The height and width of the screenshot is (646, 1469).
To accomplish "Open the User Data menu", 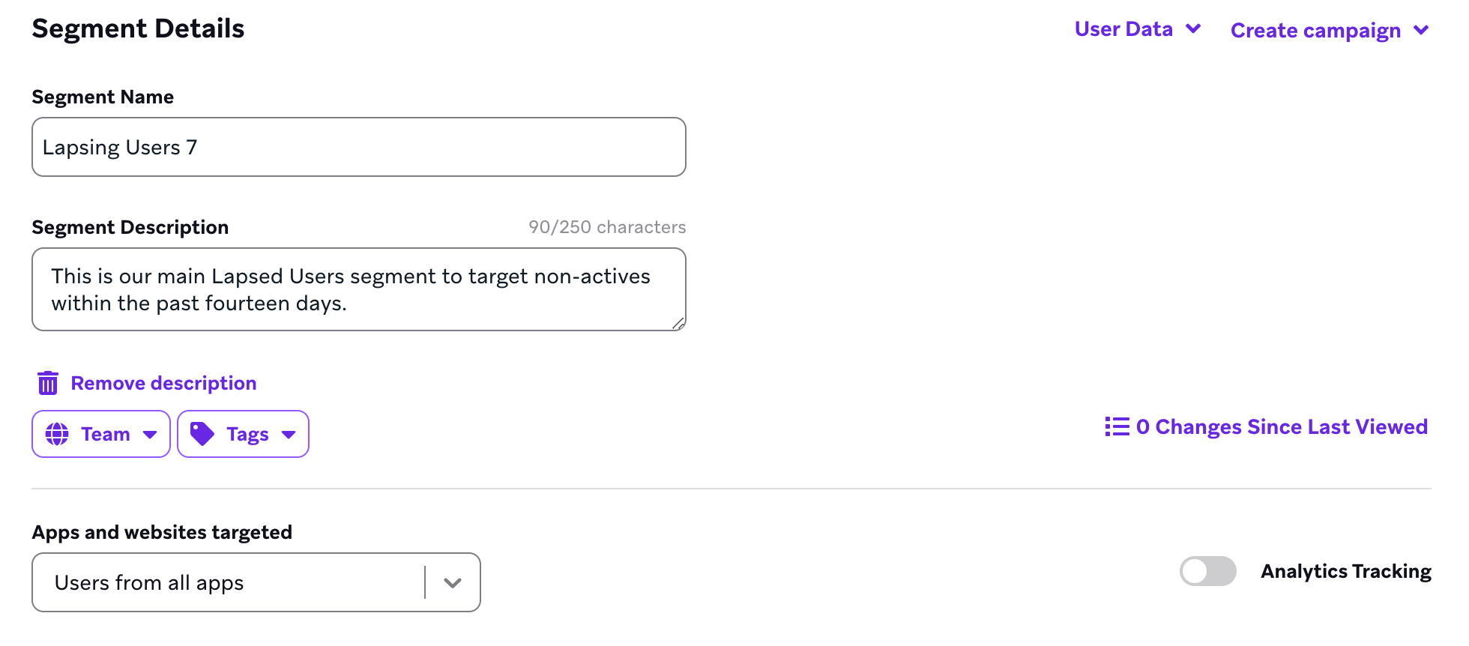I will pos(1123,29).
